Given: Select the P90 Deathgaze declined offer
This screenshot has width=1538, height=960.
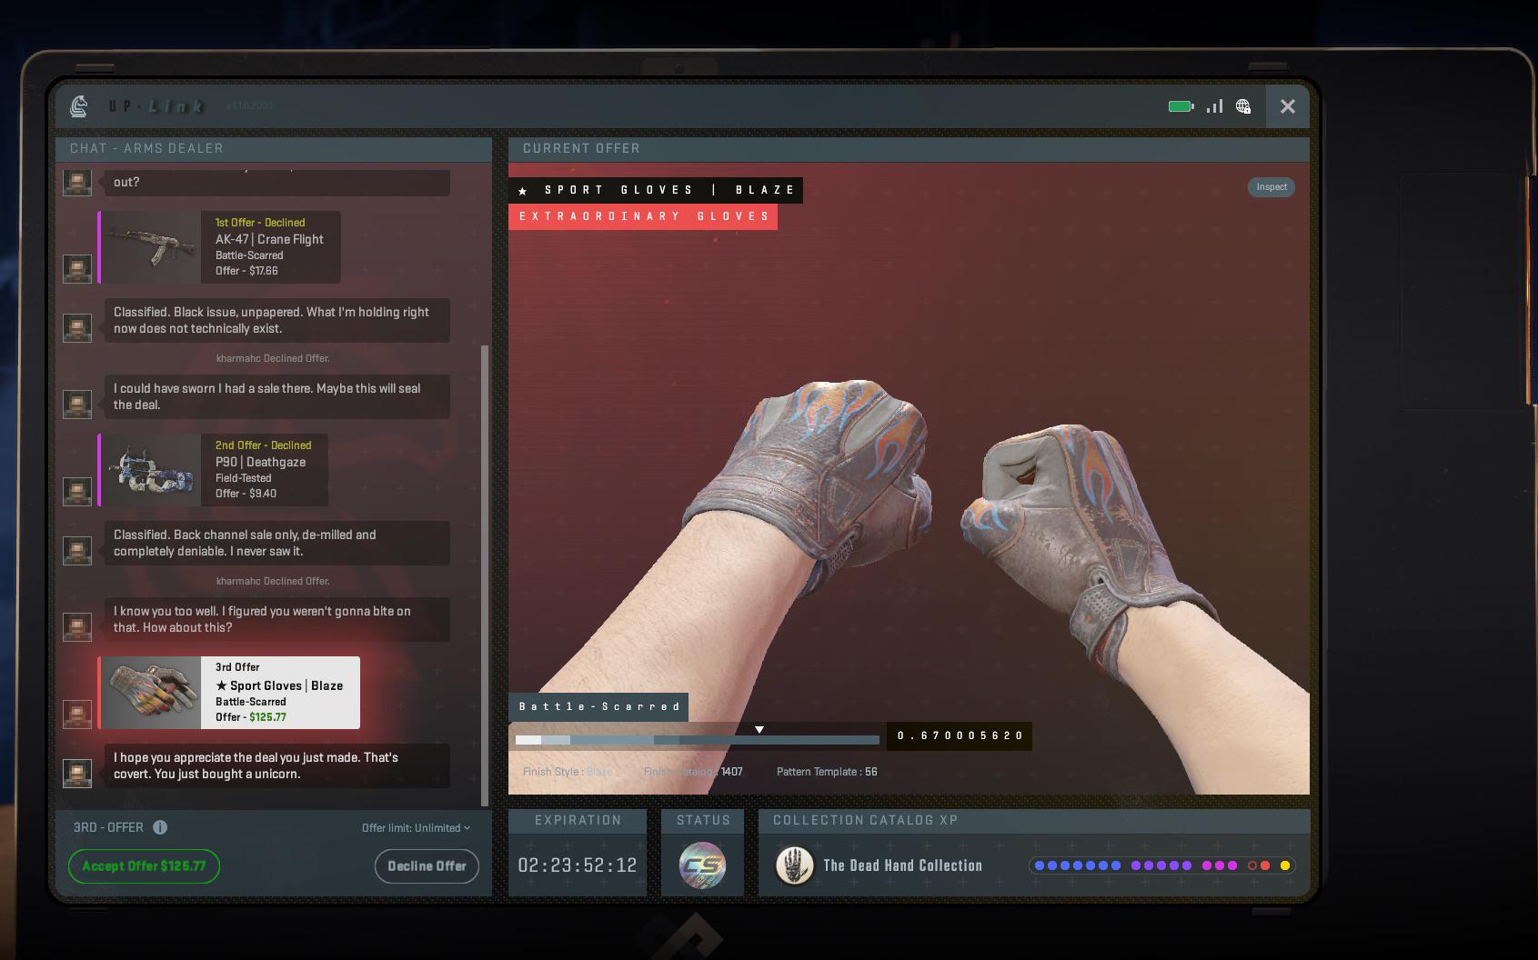Looking at the screenshot, I should [214, 470].
